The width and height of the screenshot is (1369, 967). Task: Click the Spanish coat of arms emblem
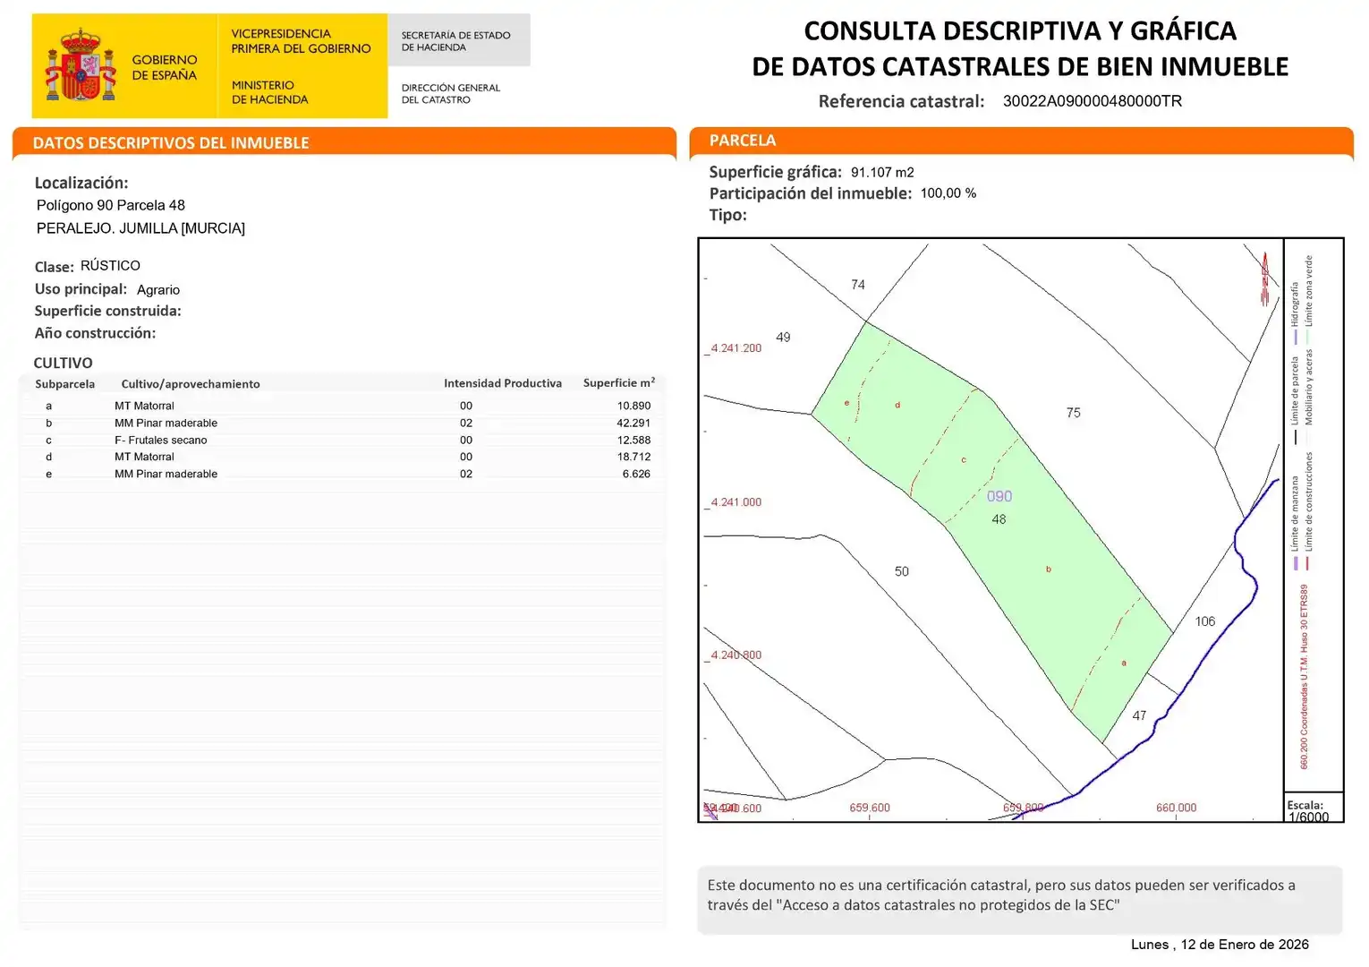[81, 64]
